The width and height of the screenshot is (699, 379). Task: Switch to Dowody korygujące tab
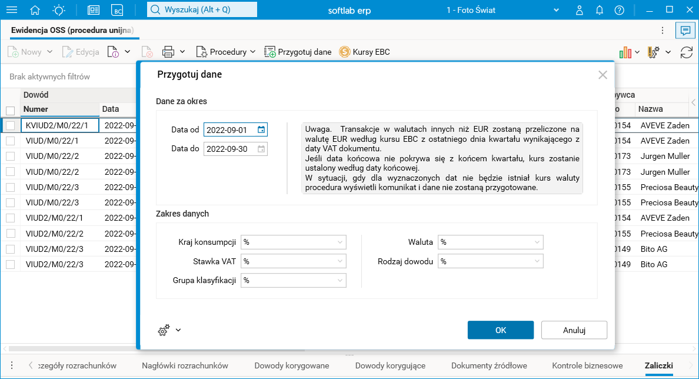click(390, 366)
